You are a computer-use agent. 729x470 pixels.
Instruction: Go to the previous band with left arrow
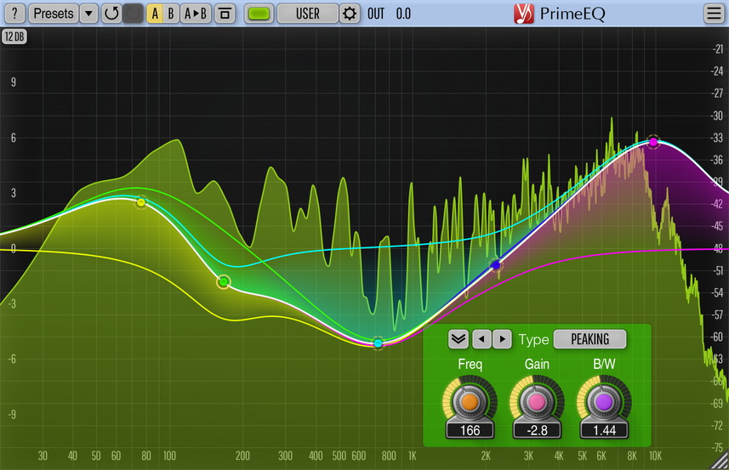coord(481,339)
